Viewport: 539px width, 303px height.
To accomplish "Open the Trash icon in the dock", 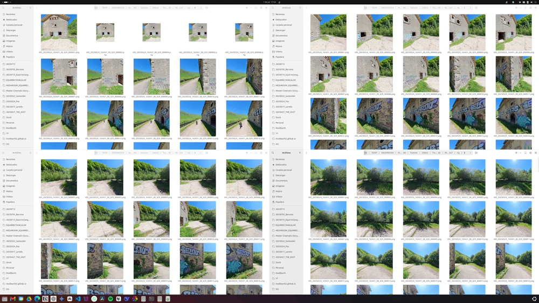I will tap(168, 299).
